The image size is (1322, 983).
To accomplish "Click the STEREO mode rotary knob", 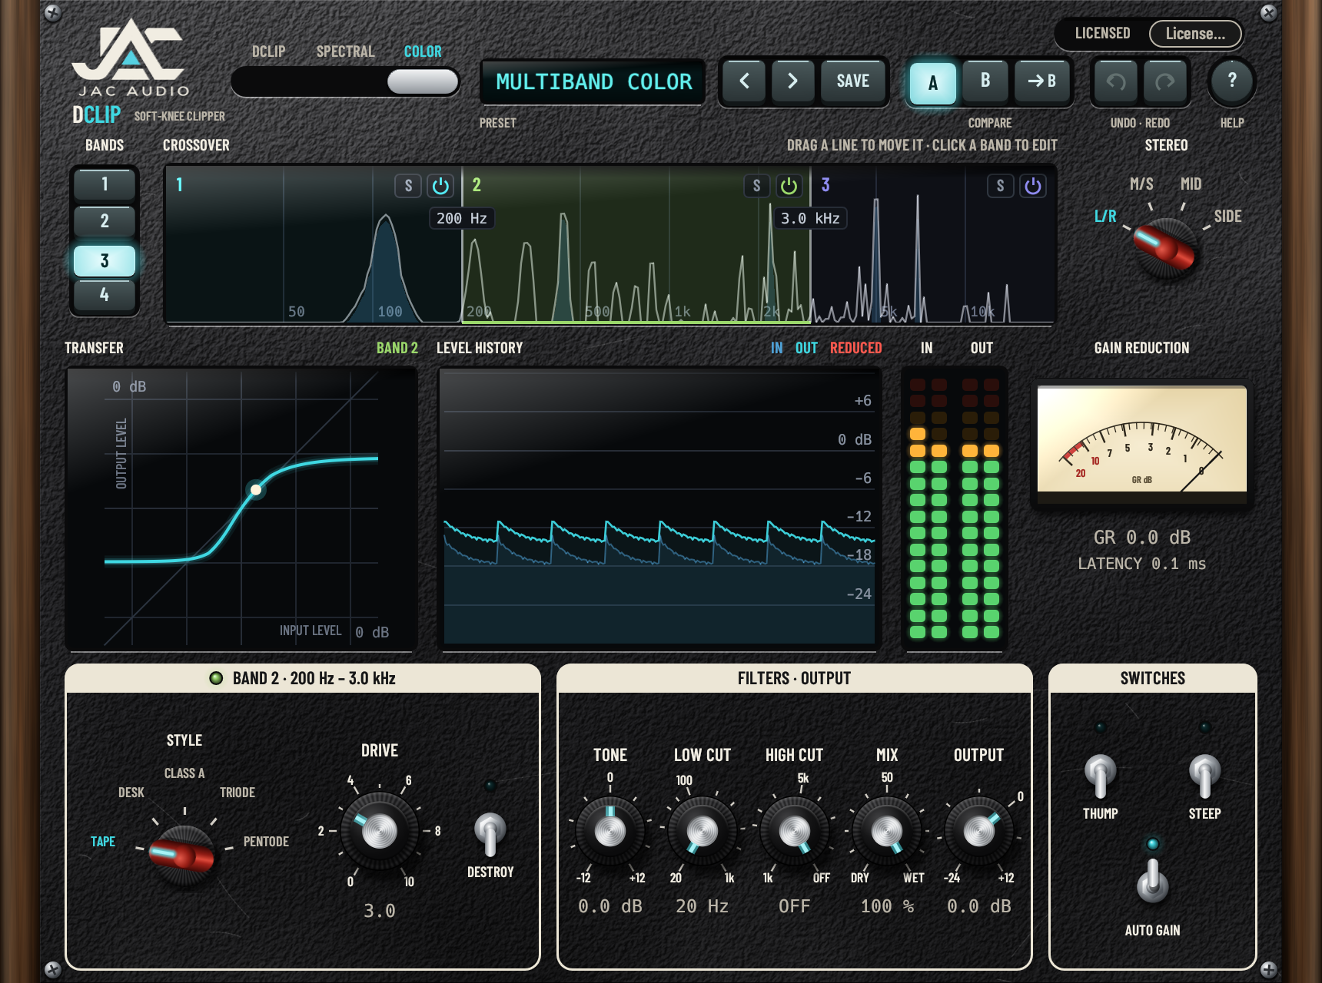I will click(x=1165, y=247).
